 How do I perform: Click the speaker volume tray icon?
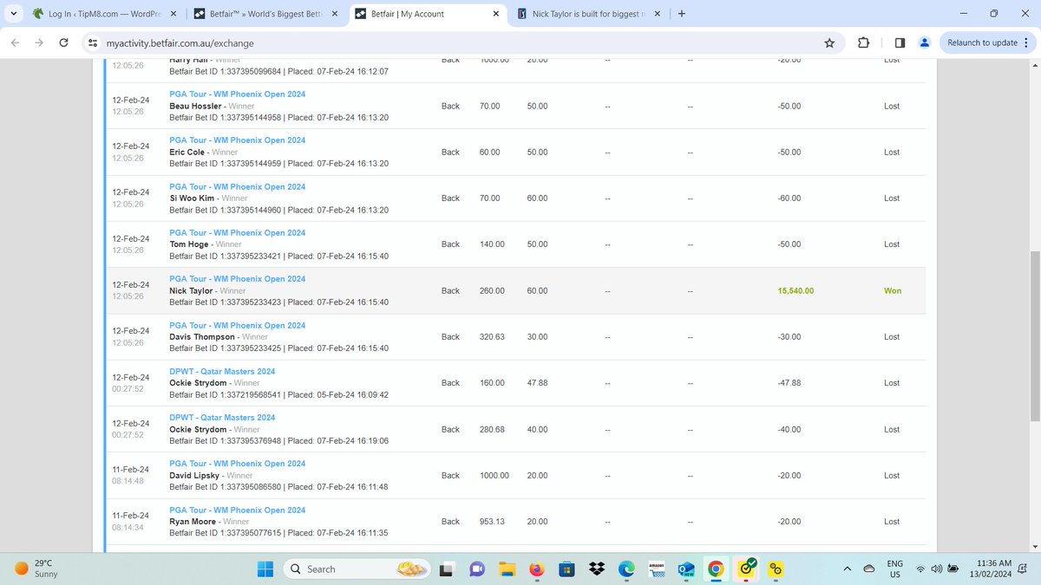(936, 569)
